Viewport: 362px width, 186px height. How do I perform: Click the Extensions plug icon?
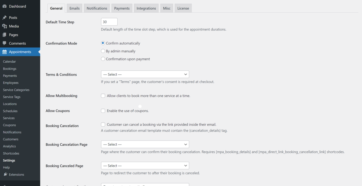(5, 174)
